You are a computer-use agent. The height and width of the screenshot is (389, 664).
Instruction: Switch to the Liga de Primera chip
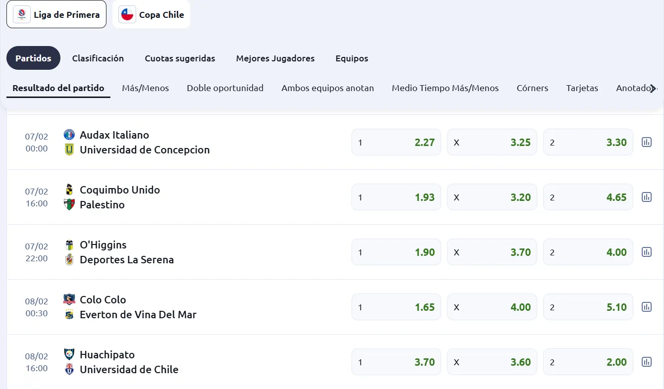point(56,14)
